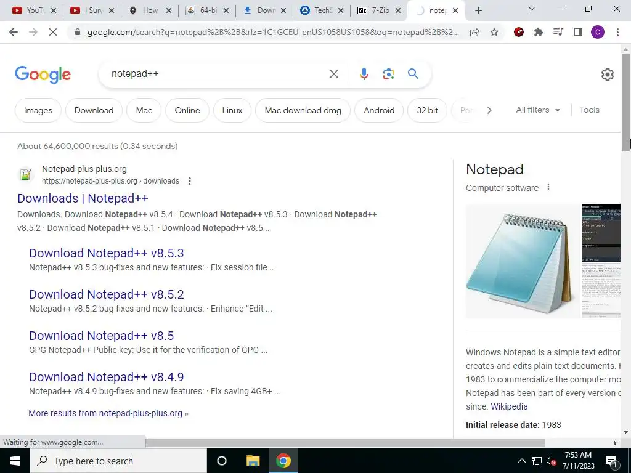This screenshot has height=473, width=631.
Task: Open the Wikipedia link in knowledge panel
Action: (509, 406)
